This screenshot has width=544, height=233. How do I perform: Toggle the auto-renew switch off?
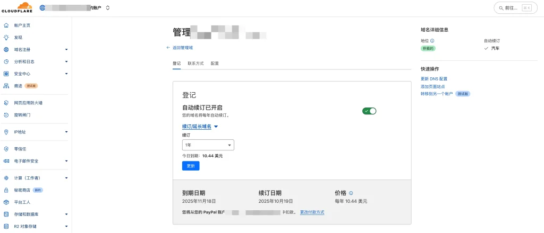coord(369,111)
